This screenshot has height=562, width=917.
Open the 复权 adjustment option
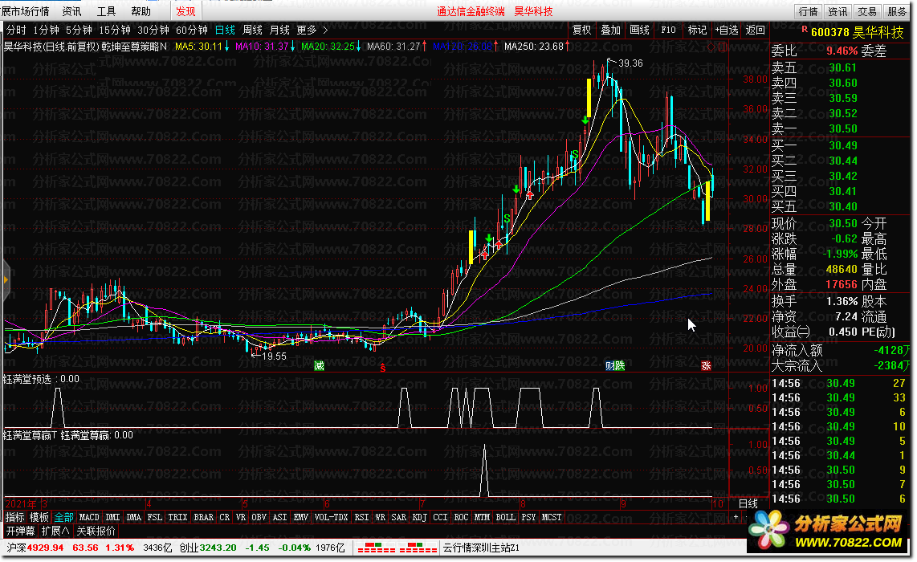point(581,30)
